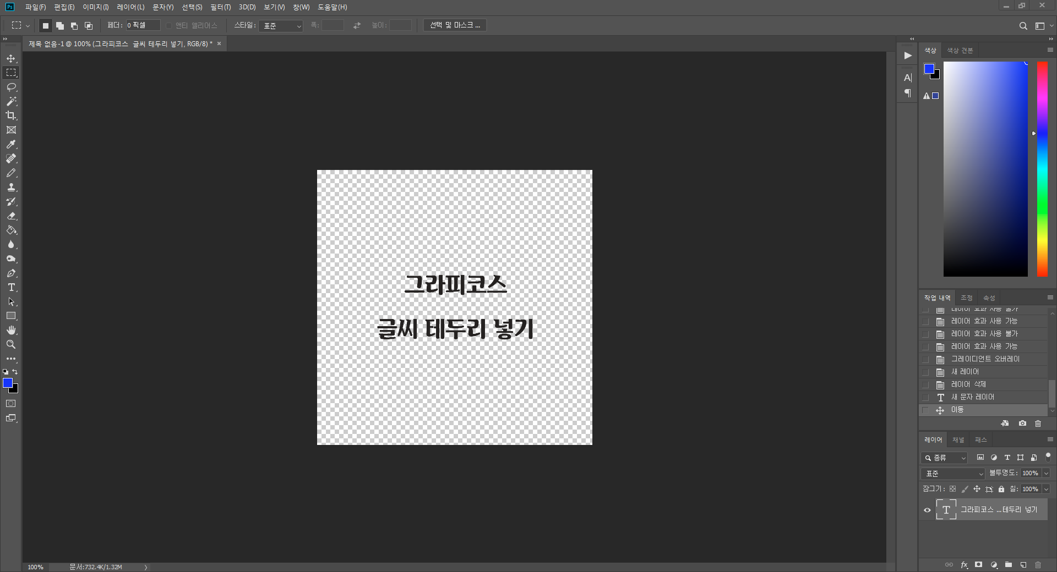Switch to the 조정 tab
Screen dimensions: 1057x572
tap(967, 298)
